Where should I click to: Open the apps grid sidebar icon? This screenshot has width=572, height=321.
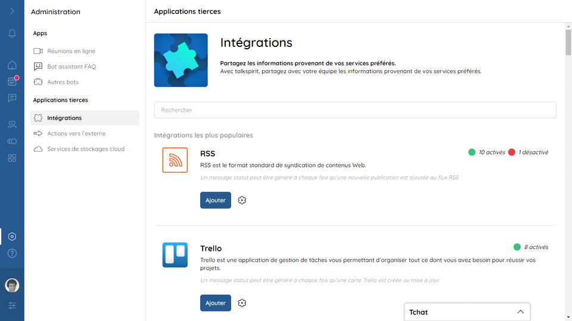pyautogui.click(x=12, y=158)
